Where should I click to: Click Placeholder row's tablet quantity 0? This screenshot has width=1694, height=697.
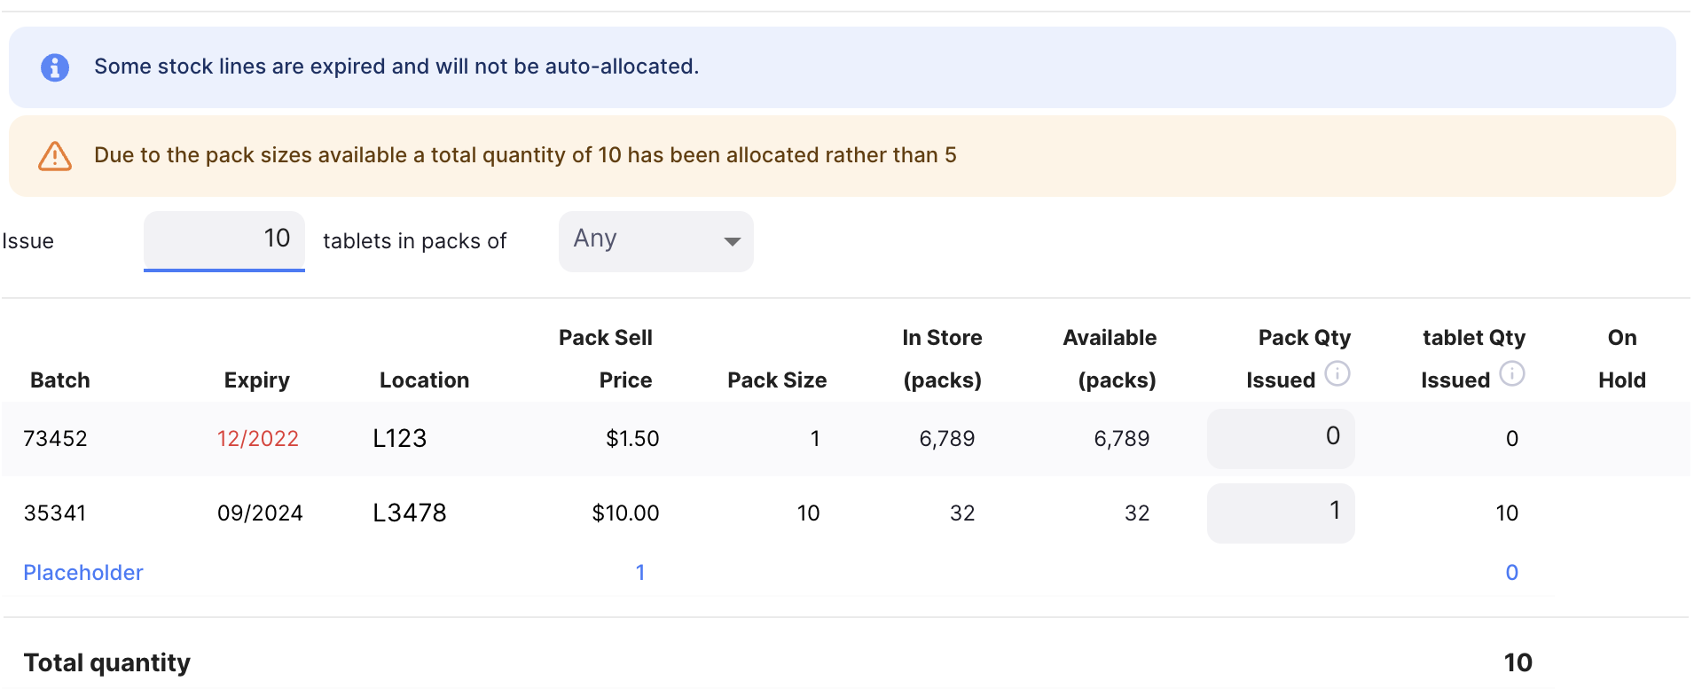(1512, 573)
